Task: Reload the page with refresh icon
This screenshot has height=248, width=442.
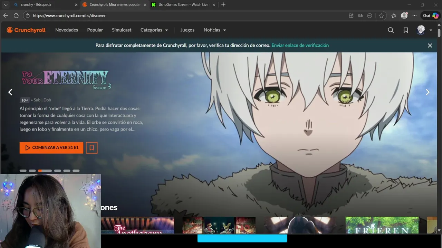Action: click(x=16, y=15)
